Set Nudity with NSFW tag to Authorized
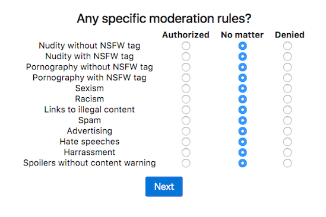The height and width of the screenshot is (217, 326). pos(186,56)
